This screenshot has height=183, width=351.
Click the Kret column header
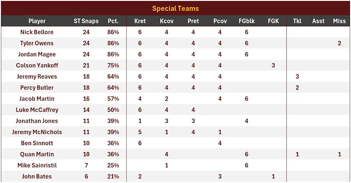point(140,21)
